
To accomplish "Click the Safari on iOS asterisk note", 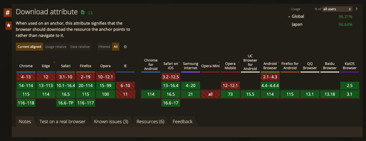I will [x=179, y=62].
